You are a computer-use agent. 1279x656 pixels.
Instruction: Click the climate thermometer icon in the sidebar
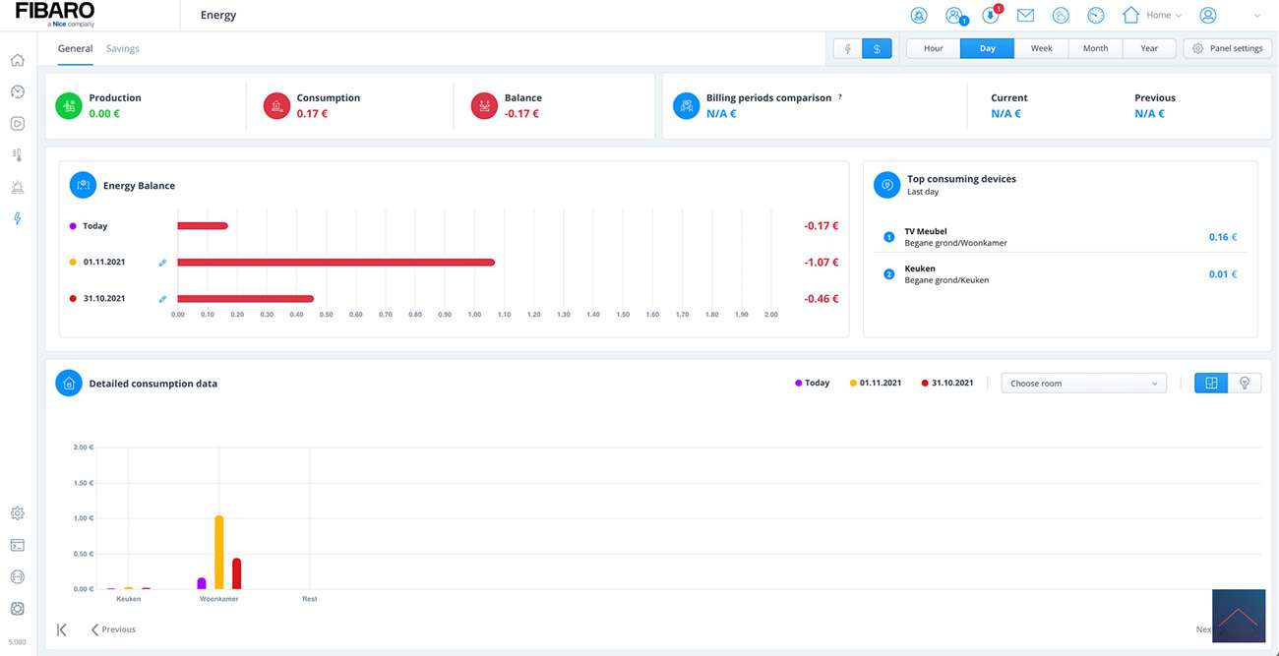coord(17,155)
